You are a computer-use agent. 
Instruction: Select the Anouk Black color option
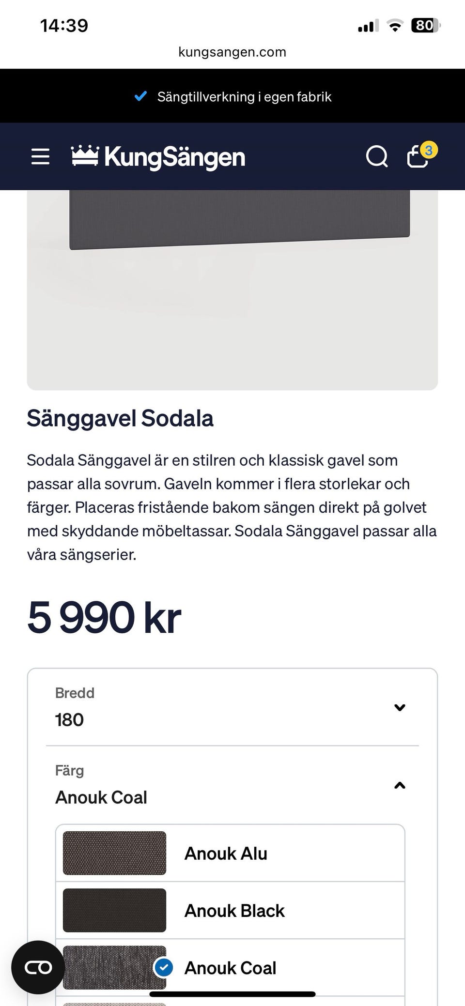[234, 911]
